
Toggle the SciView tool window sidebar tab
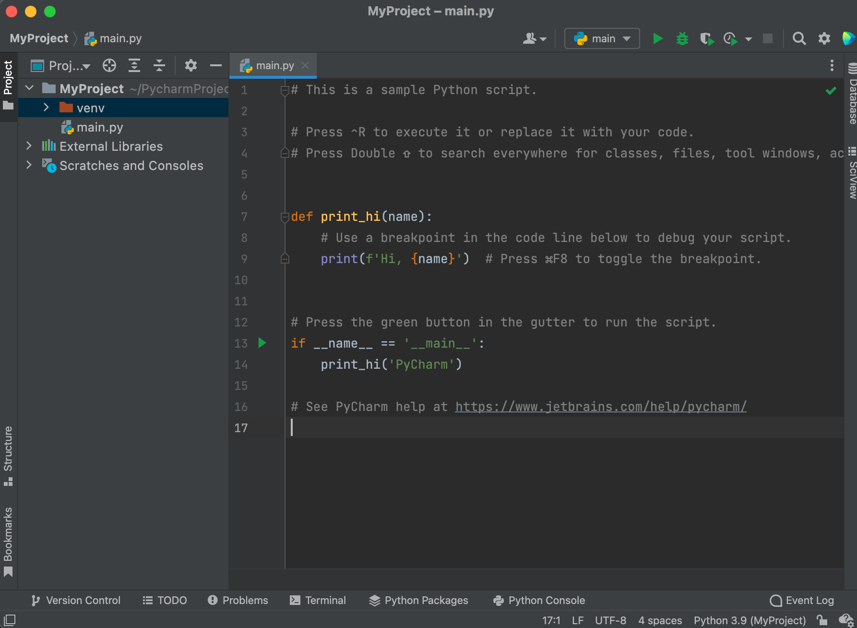[851, 173]
